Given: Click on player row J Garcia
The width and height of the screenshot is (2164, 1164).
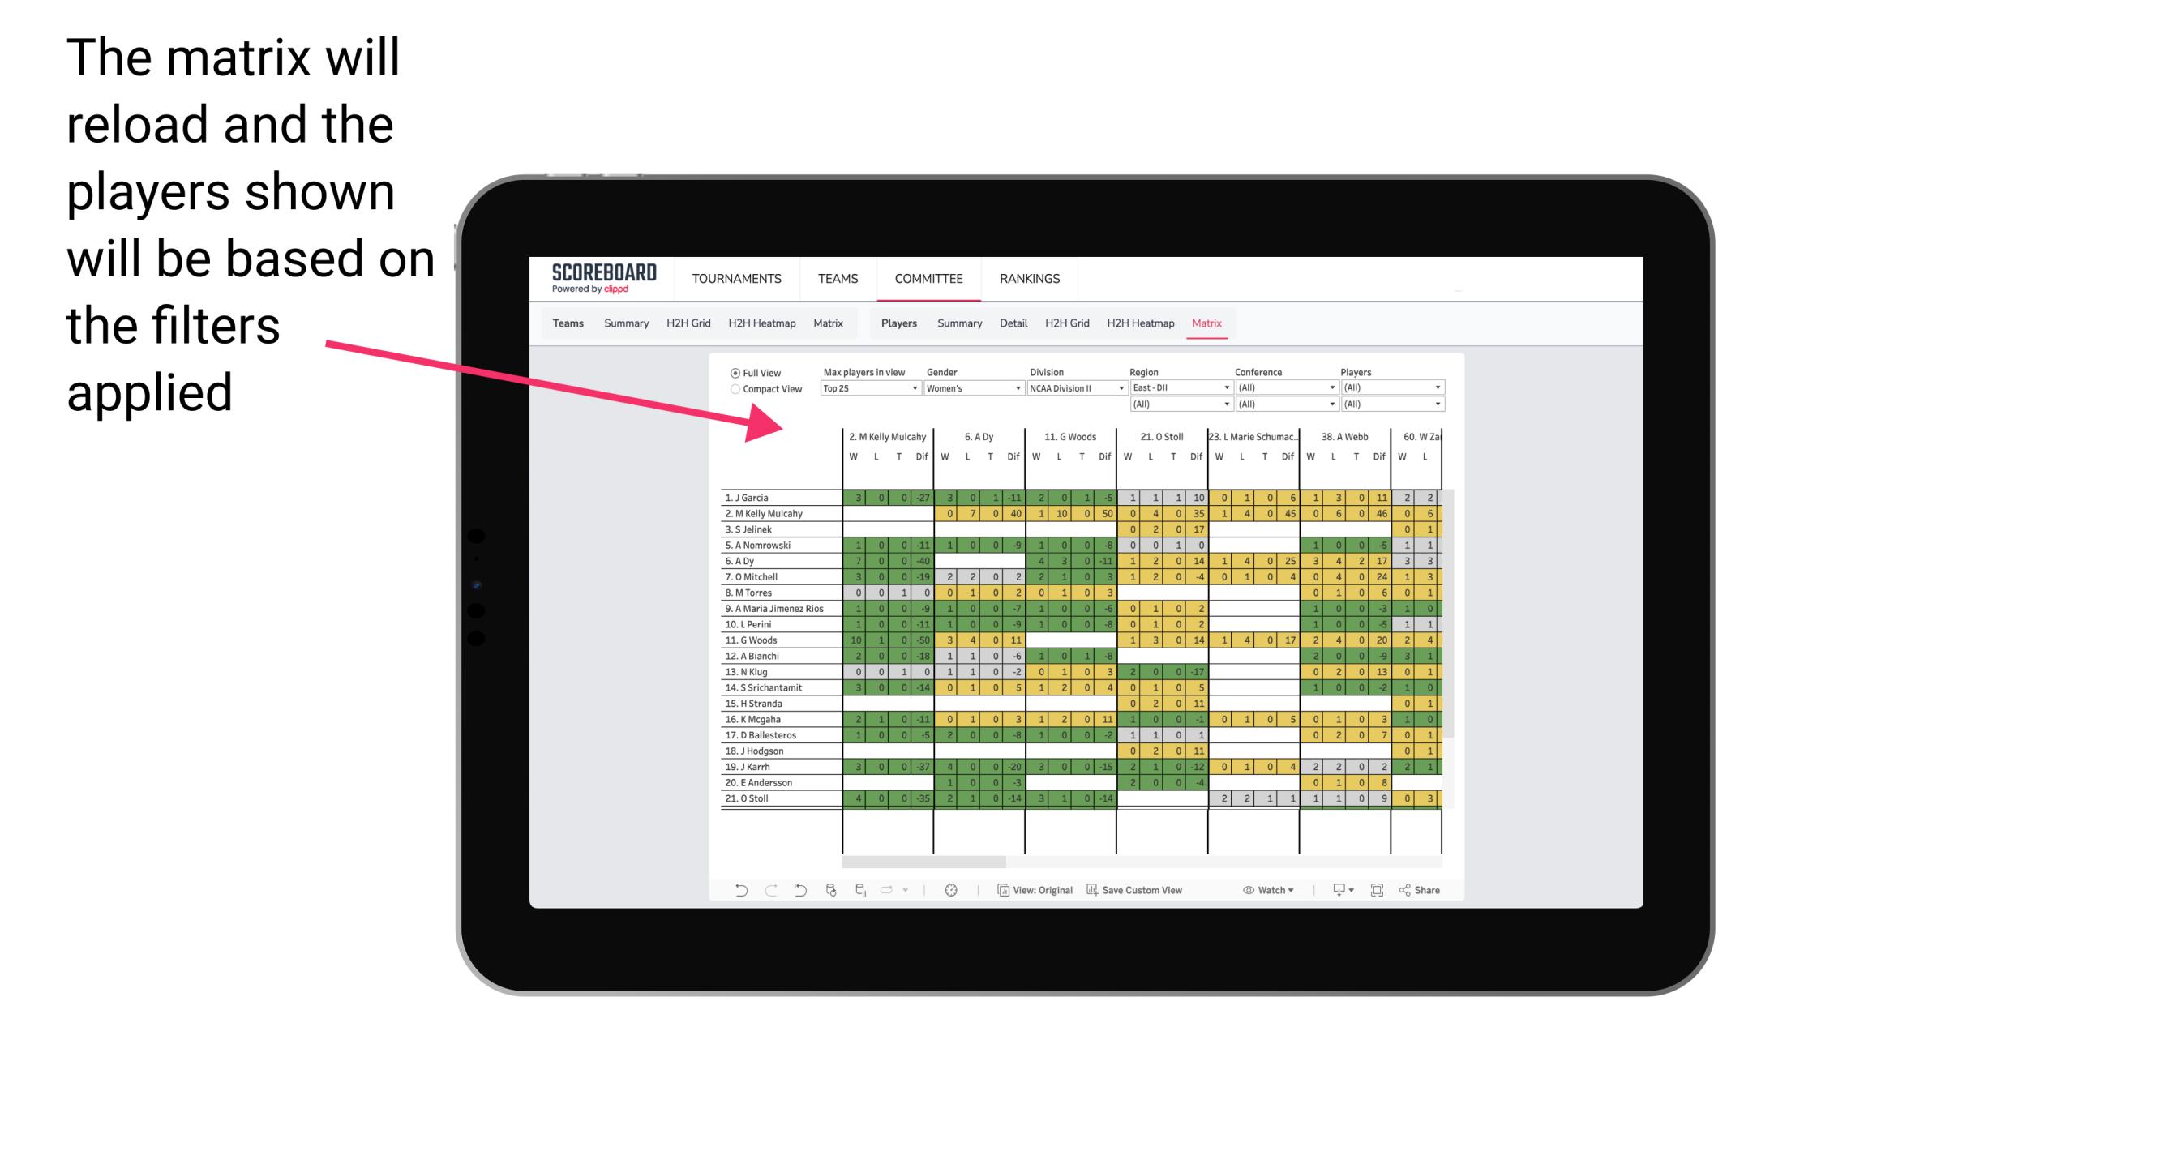Looking at the screenshot, I should pyautogui.click(x=775, y=496).
